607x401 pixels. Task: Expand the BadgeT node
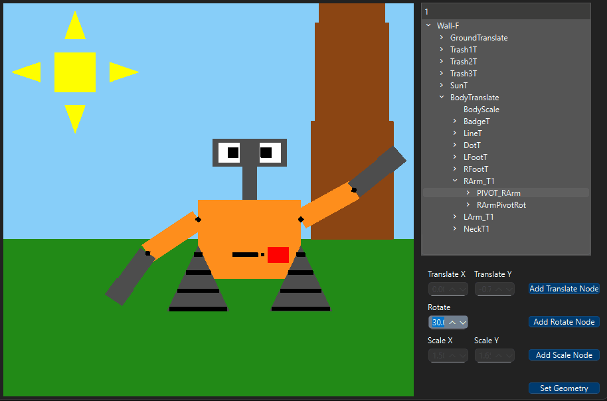click(455, 121)
